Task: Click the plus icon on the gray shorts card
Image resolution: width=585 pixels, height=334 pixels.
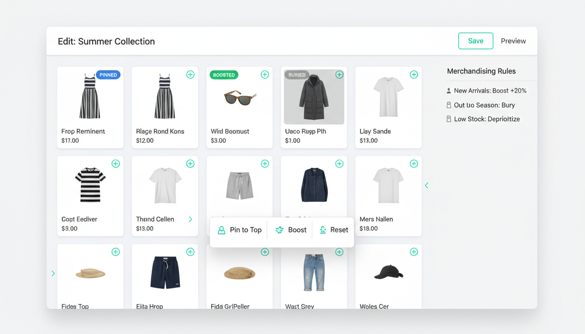Action: pyautogui.click(x=265, y=164)
